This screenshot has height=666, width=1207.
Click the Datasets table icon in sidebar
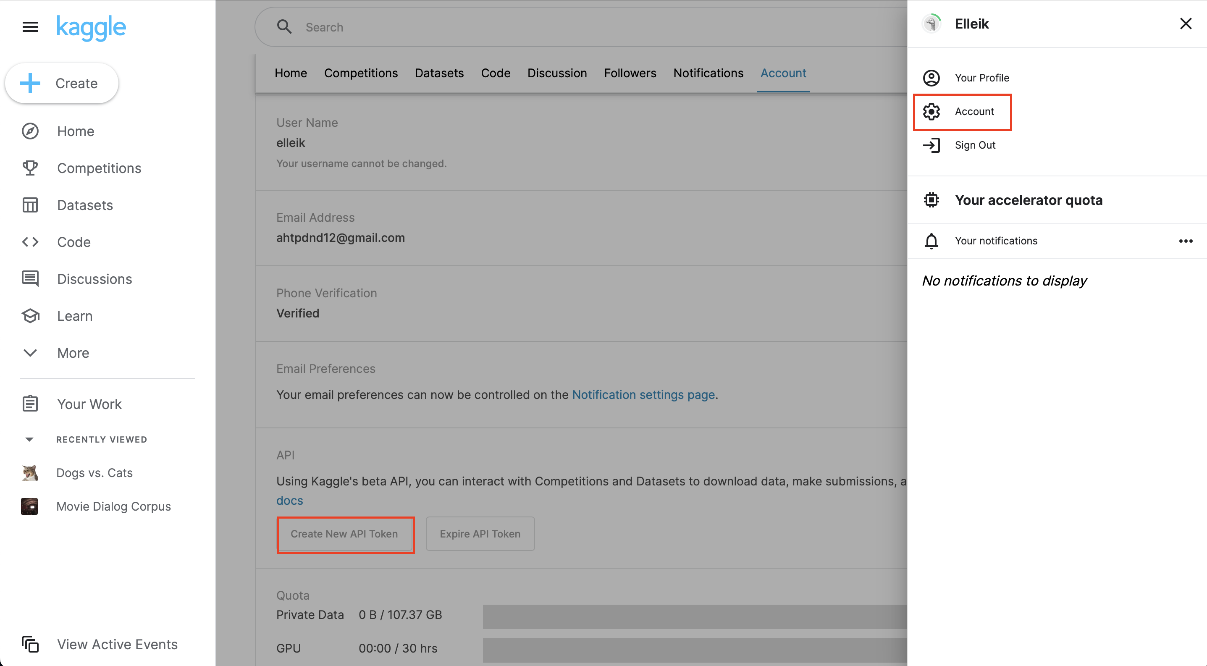pos(30,205)
